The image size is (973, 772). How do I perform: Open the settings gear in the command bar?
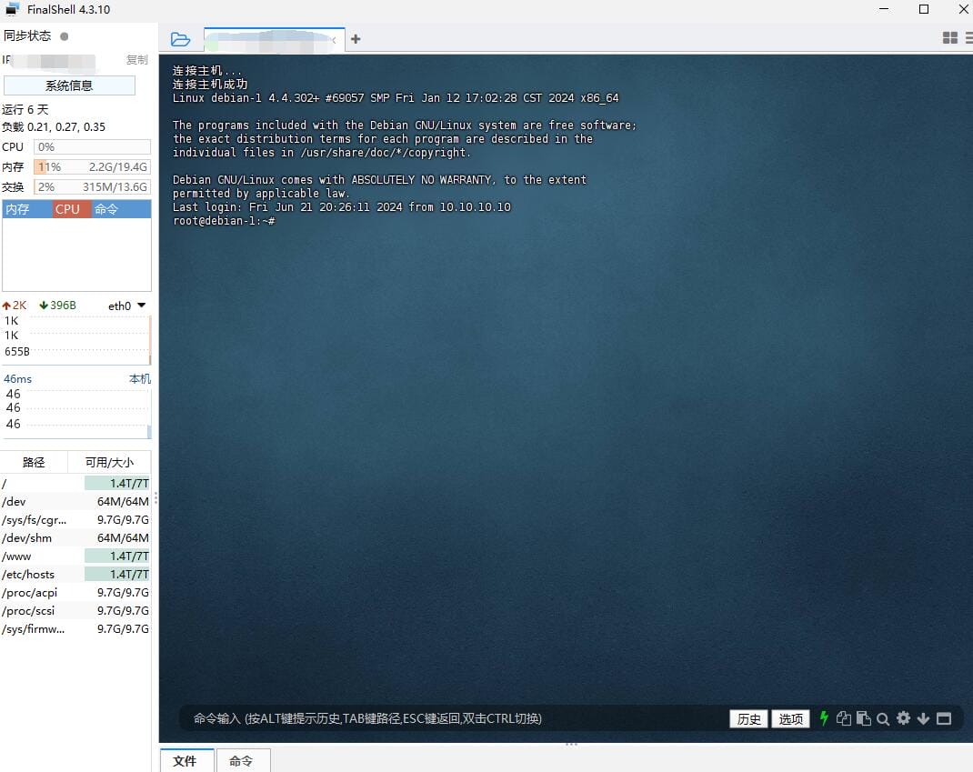tap(903, 718)
